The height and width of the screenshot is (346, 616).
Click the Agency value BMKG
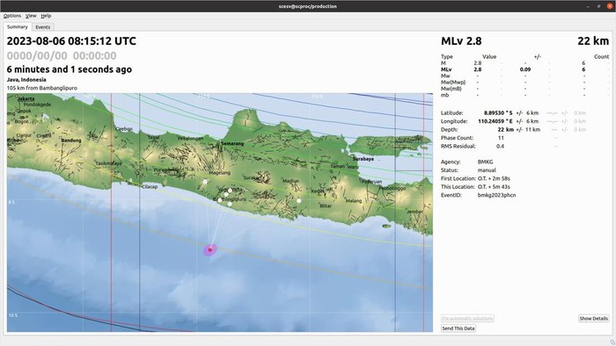(x=485, y=162)
